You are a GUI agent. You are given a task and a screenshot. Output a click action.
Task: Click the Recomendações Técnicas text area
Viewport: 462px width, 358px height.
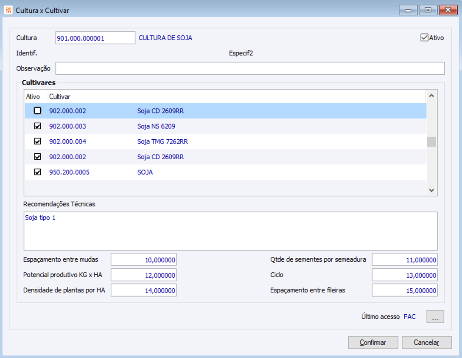230,231
